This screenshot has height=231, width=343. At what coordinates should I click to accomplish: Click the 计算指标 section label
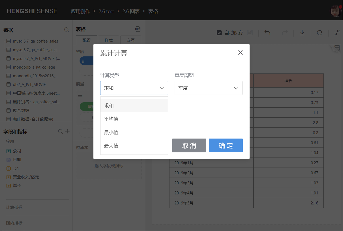tap(14, 207)
